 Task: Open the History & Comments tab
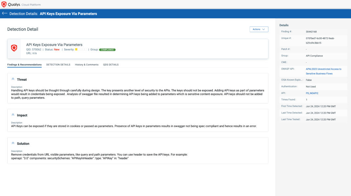pos(87,64)
